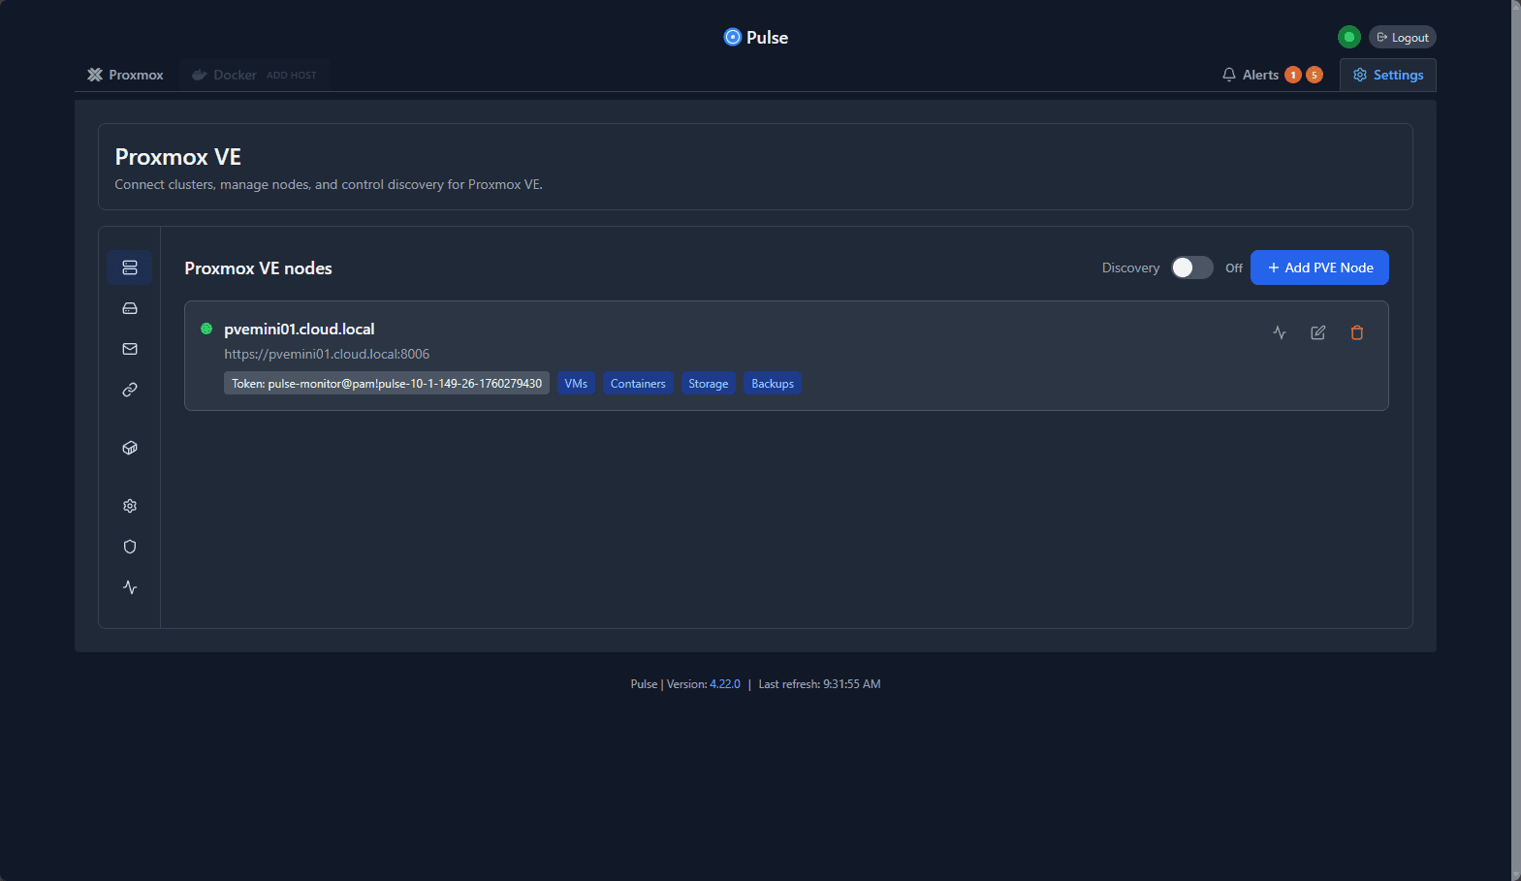
Task: Edit the pvemini01.cloud.local node
Action: (1318, 332)
